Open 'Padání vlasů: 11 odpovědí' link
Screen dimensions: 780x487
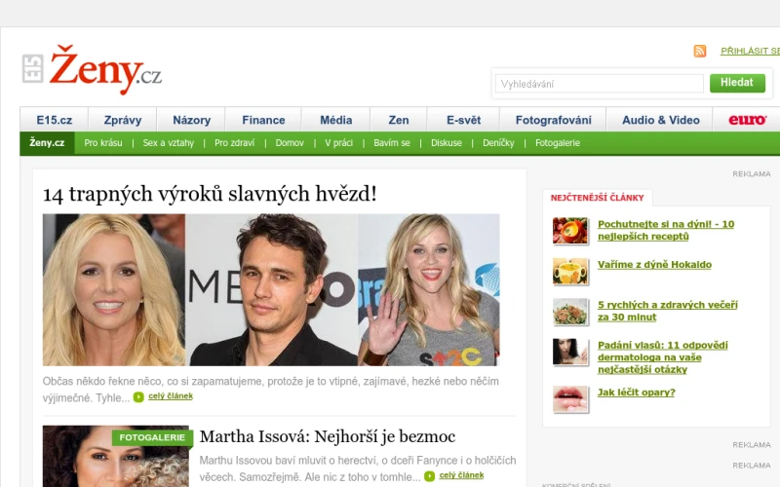[x=663, y=357]
